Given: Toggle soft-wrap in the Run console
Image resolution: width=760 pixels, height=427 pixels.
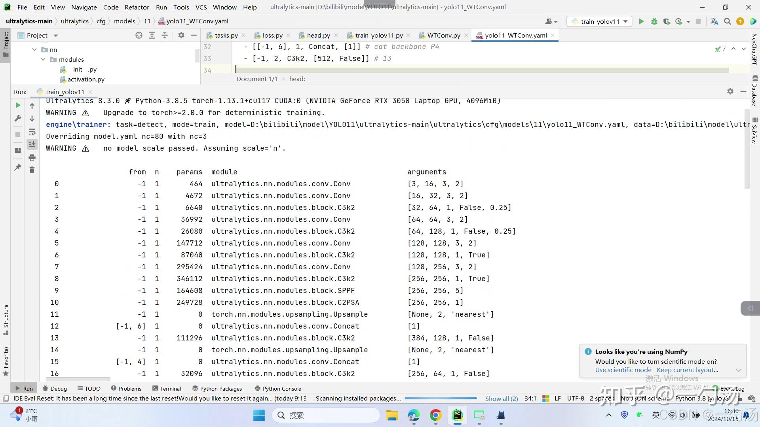Looking at the screenshot, I should [x=32, y=132].
